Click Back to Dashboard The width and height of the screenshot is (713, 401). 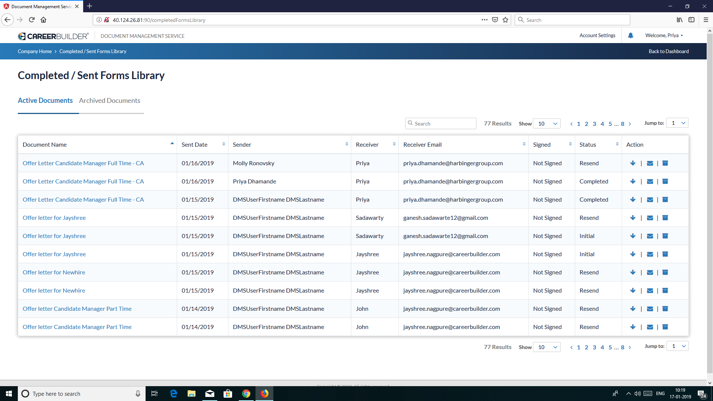click(x=668, y=51)
